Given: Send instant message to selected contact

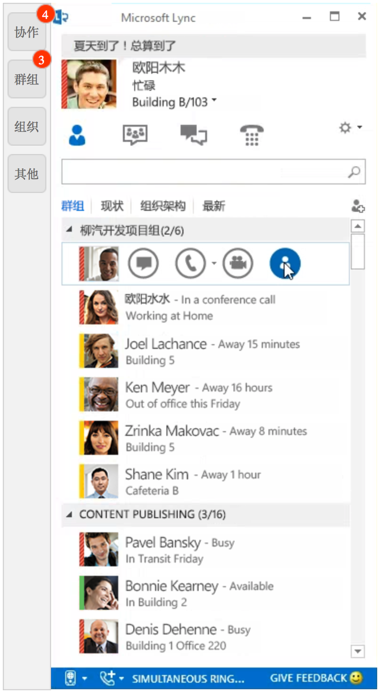Looking at the screenshot, I should coord(143,263).
